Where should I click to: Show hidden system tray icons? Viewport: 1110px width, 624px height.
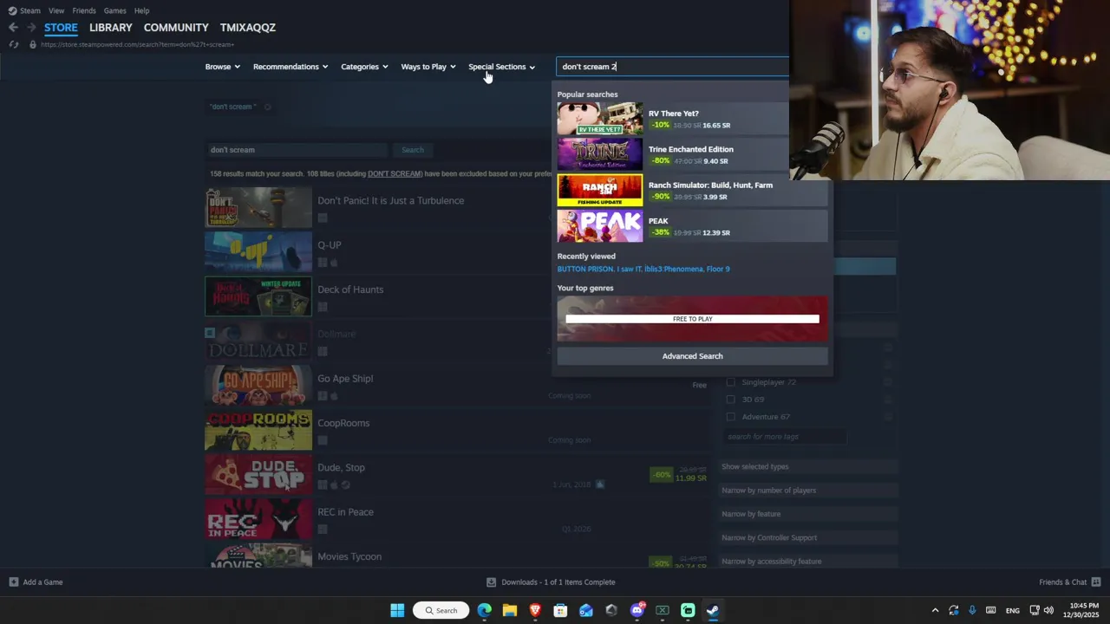point(935,610)
